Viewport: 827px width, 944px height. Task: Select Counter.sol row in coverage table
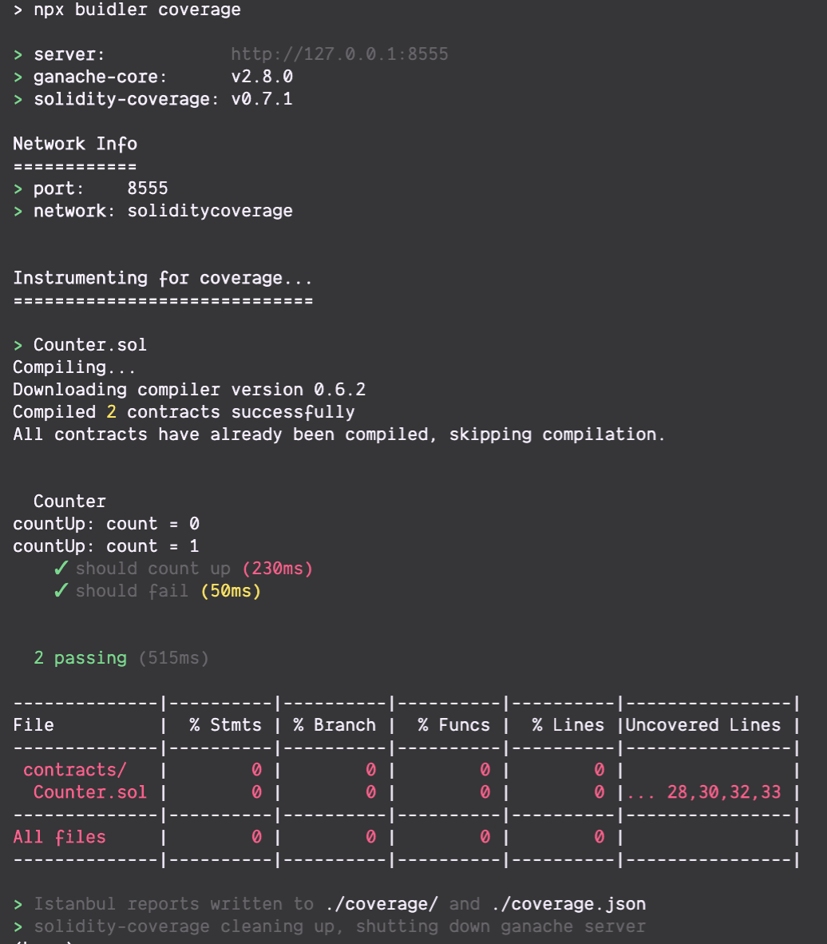coord(406,792)
